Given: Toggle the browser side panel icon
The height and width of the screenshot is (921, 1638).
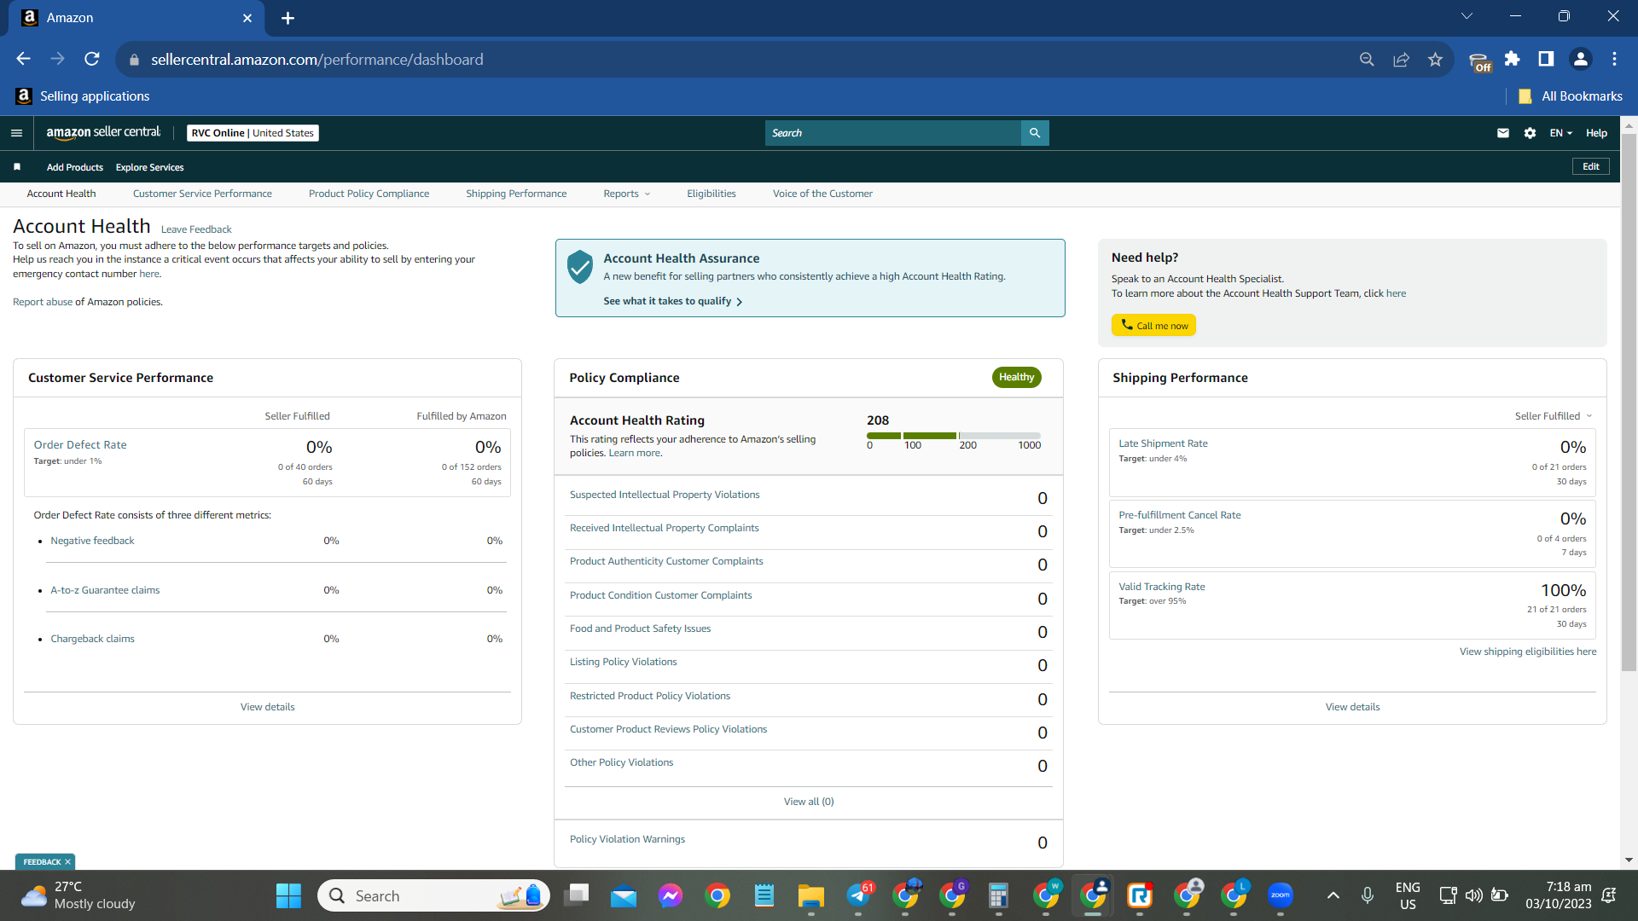Looking at the screenshot, I should [x=1546, y=59].
